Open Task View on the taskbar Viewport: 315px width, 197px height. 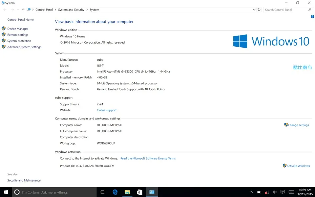pyautogui.click(x=102, y=192)
